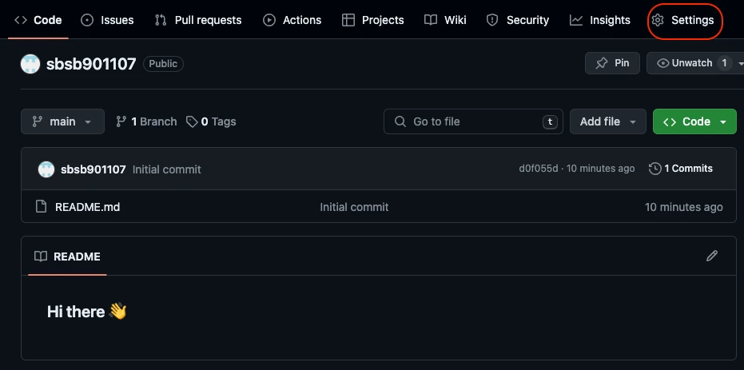Click the repository owner avatar beside the title

point(30,64)
